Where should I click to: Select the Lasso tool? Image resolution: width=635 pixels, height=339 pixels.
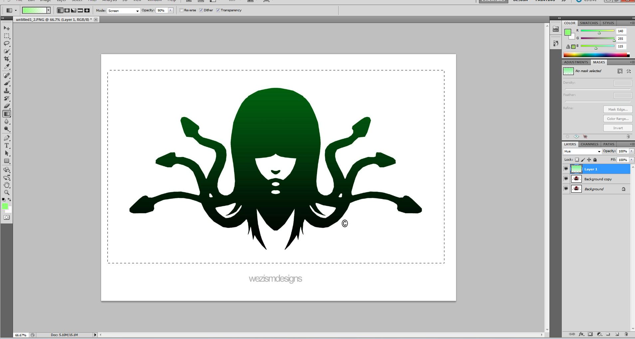7,43
